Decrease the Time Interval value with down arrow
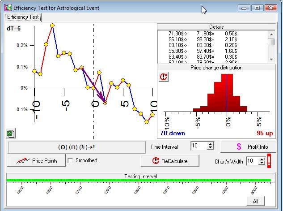Viewport: 283px width, 211px height. pos(211,148)
